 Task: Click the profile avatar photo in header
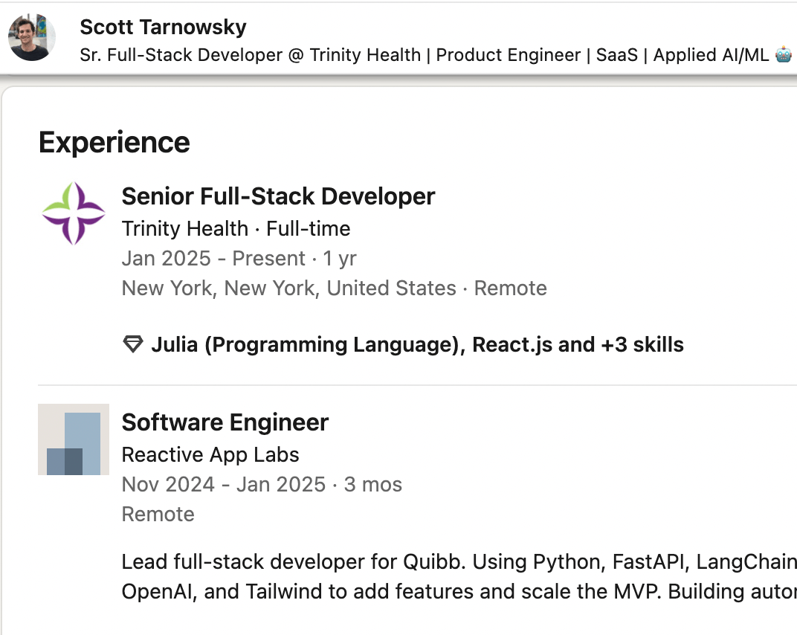click(x=32, y=37)
